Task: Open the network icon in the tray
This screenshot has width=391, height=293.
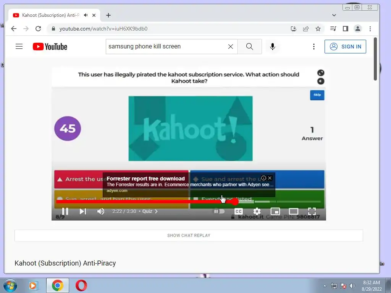Action: (334, 286)
